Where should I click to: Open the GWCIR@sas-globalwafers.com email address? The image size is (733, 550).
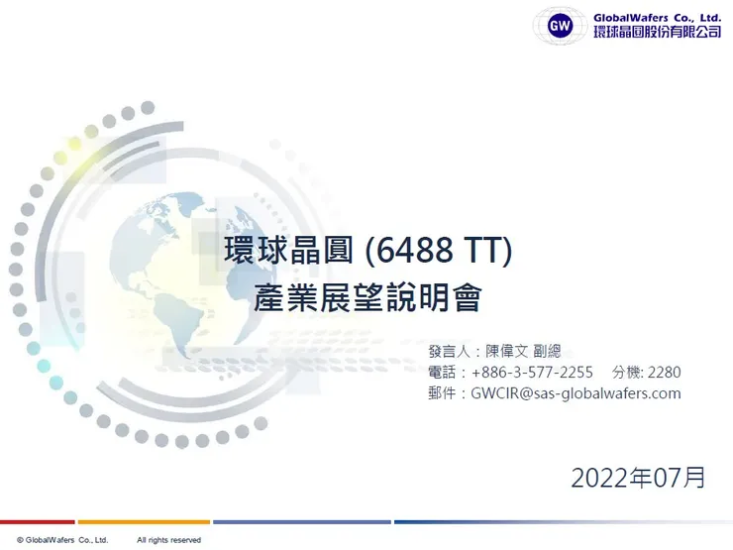click(576, 393)
